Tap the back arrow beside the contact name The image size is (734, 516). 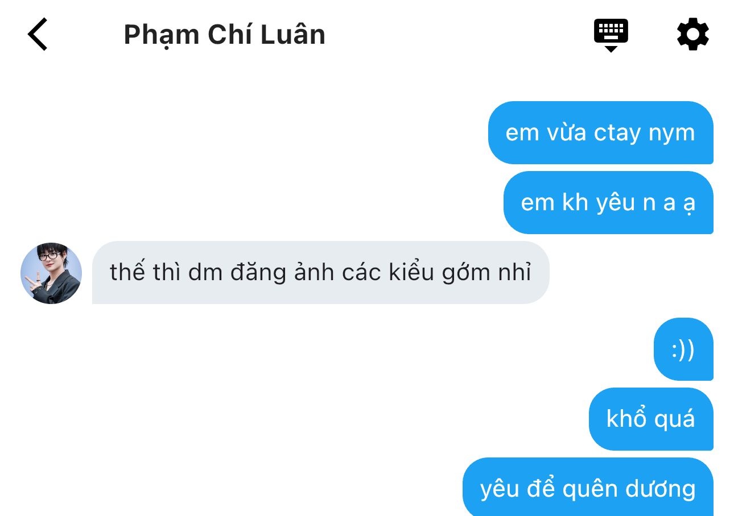[38, 34]
